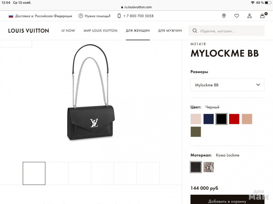
Task: Click the Russian flag delivery icon
Action: (x=11, y=16)
